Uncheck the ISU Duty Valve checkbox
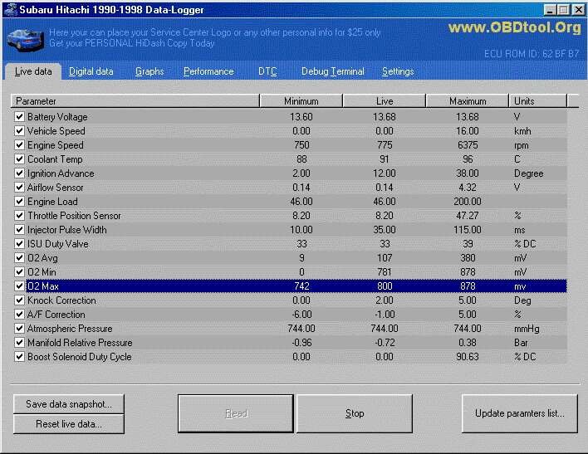Screen dimensions: 588x454 [x=19, y=244]
